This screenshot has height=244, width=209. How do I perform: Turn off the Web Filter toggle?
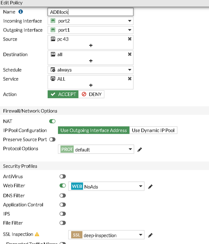coord(62,186)
